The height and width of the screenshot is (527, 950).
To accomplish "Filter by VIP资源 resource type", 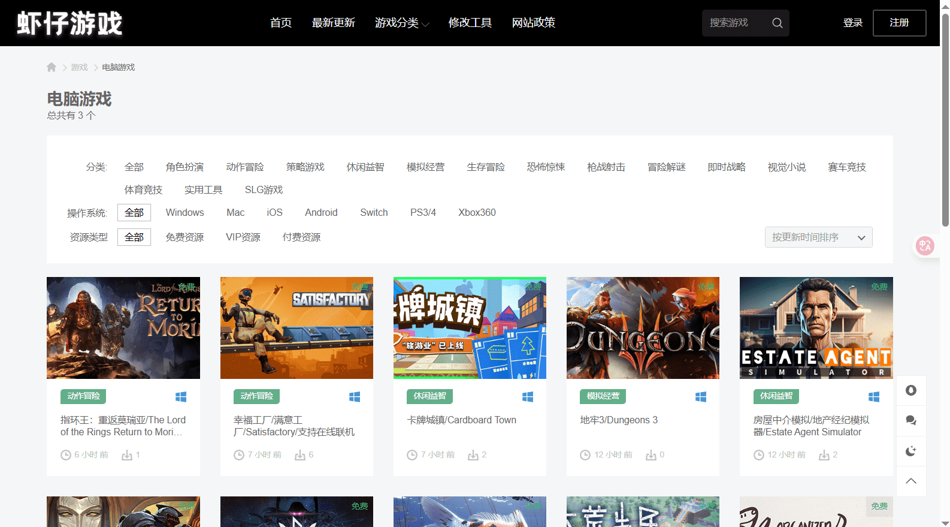I will point(243,237).
